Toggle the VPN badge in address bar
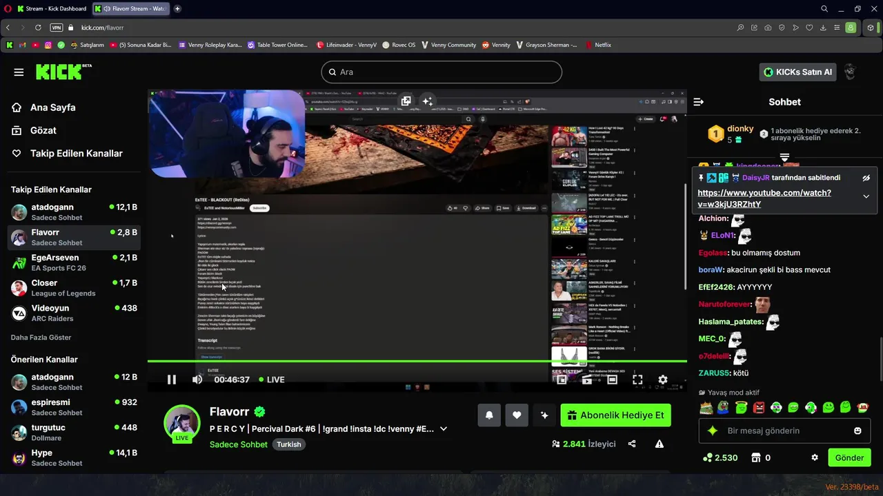Screen dimensions: 883x496 (x=57, y=28)
